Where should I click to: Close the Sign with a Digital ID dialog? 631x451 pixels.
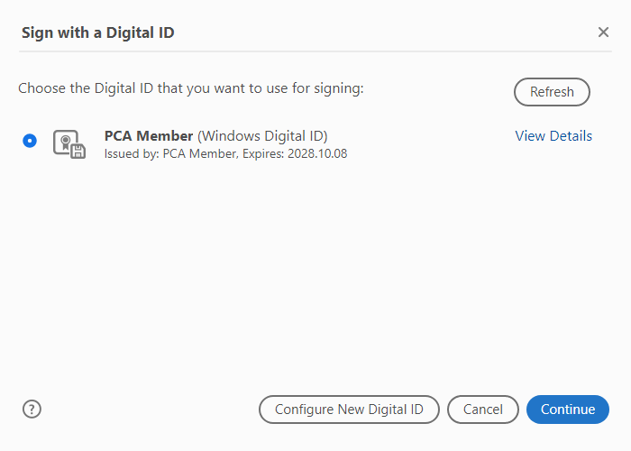tap(603, 32)
